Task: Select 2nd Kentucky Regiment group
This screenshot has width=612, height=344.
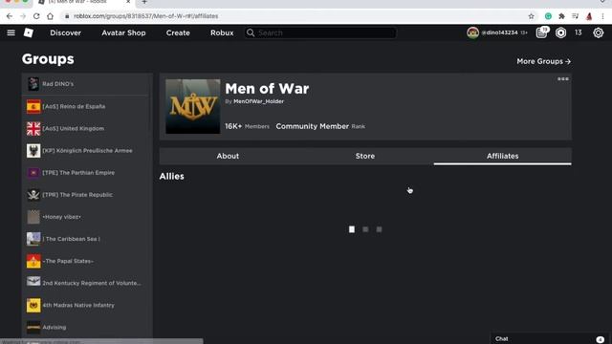Action: pos(87,283)
